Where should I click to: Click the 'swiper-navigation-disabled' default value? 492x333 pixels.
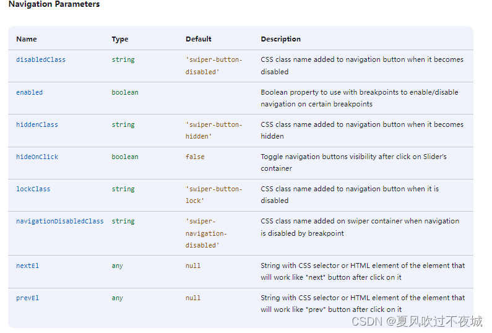(206, 233)
